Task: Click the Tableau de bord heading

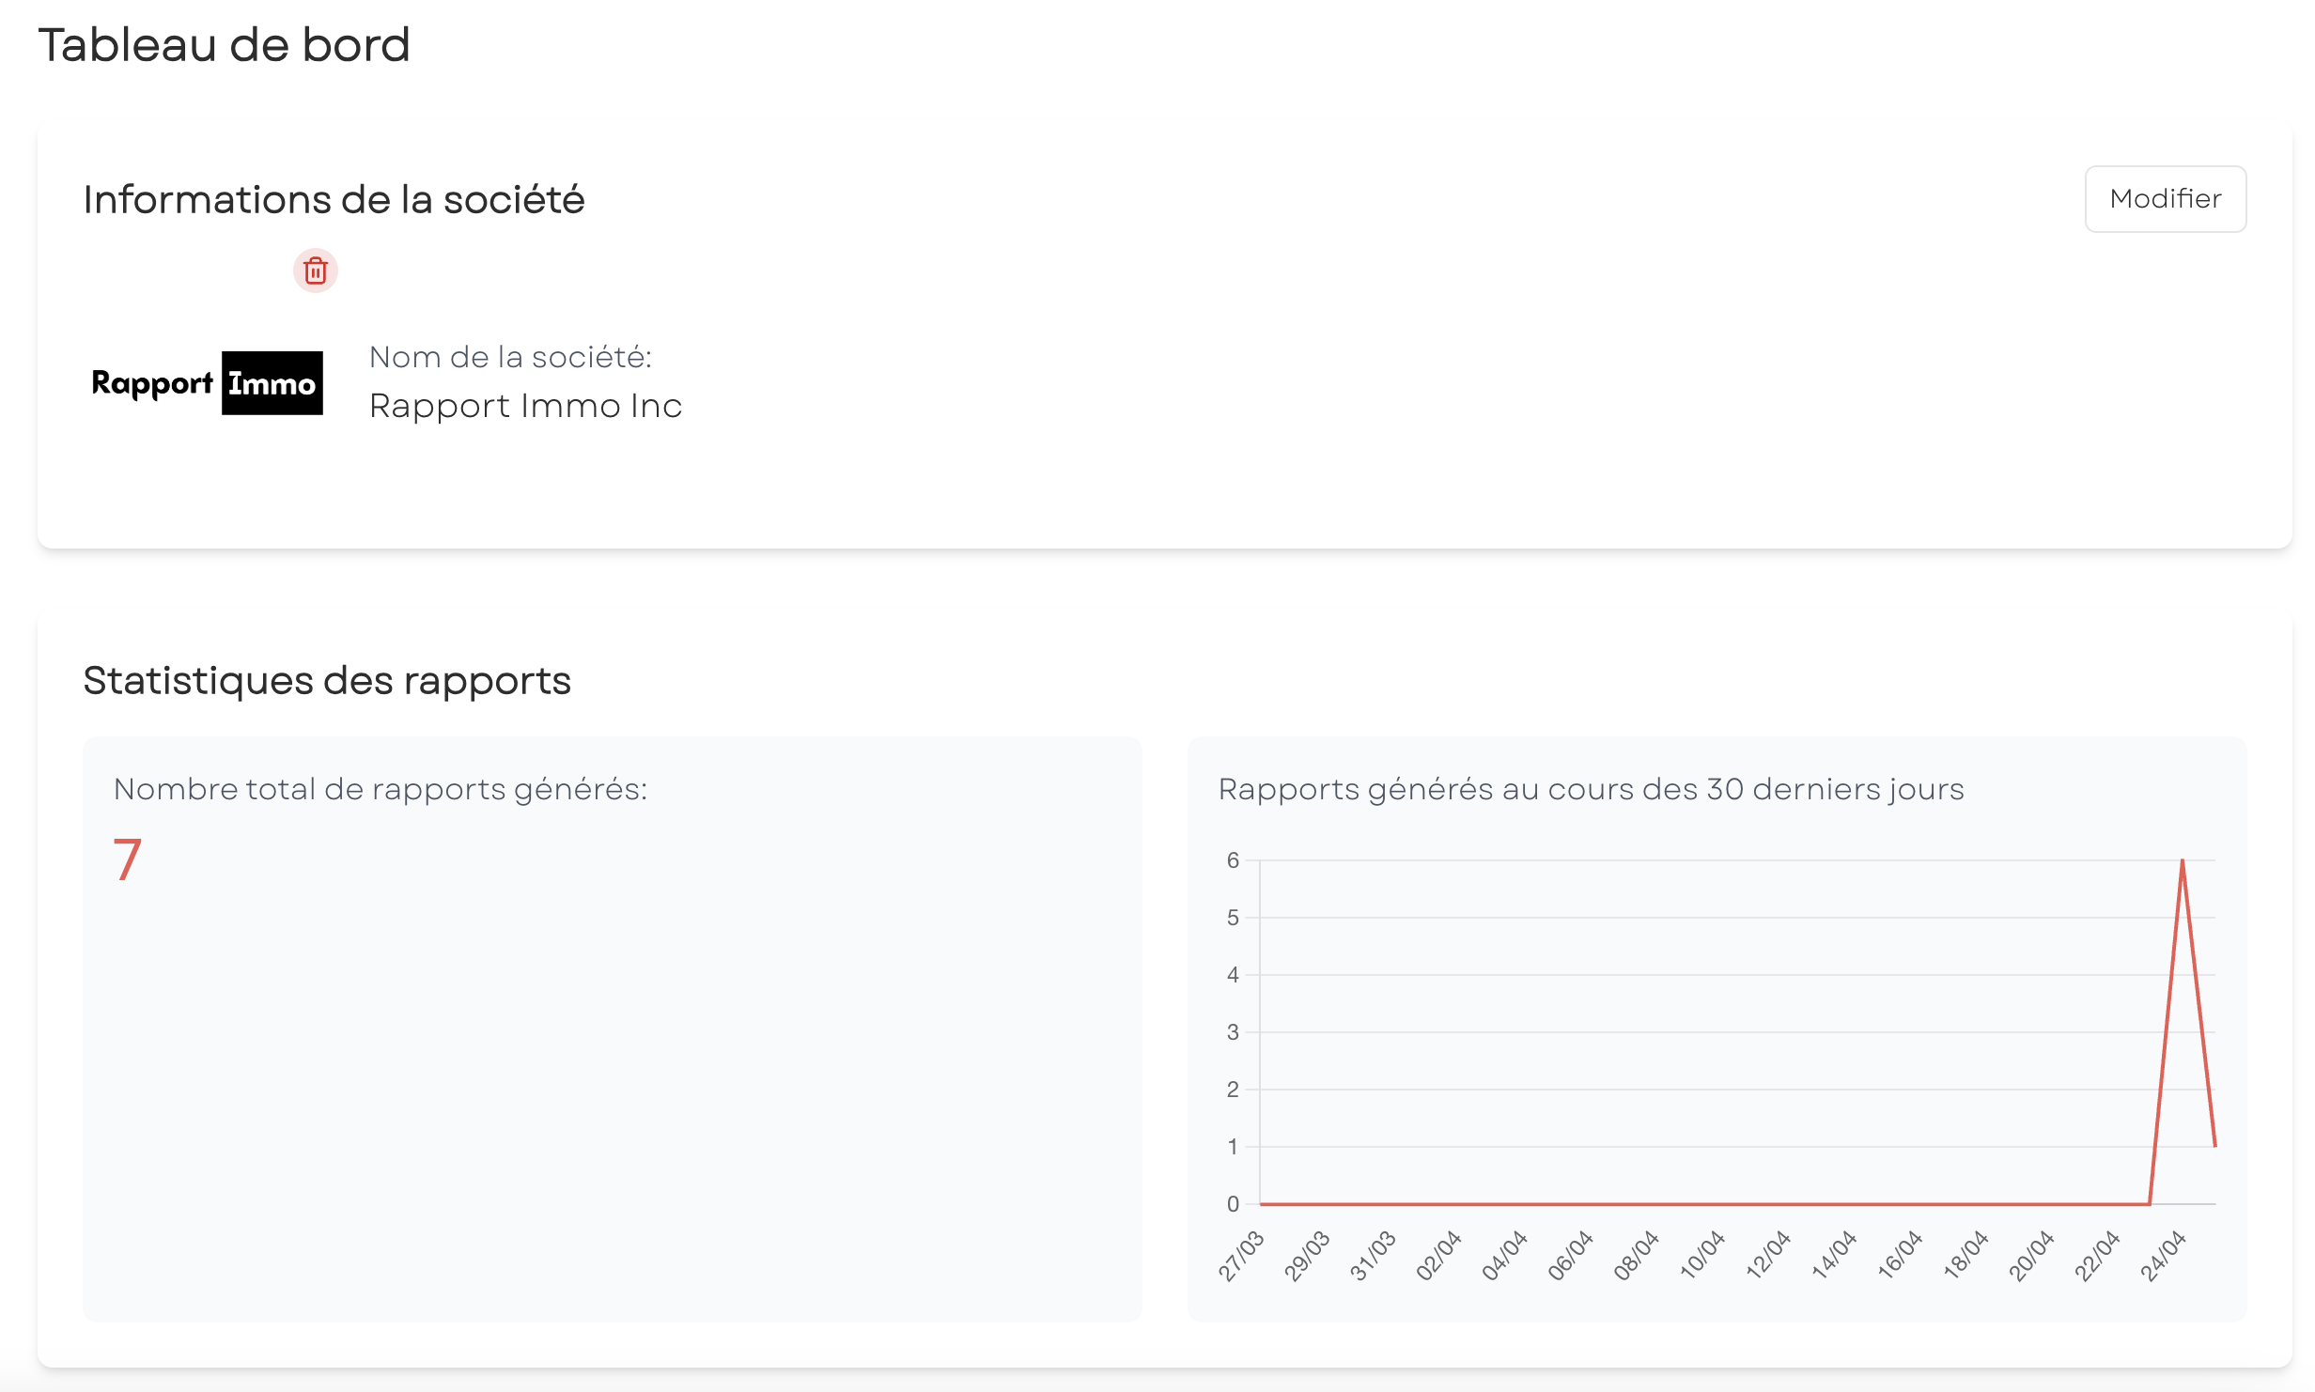Action: (x=224, y=45)
